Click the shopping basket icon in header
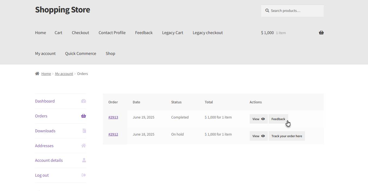This screenshot has width=368, height=191. pyautogui.click(x=321, y=33)
